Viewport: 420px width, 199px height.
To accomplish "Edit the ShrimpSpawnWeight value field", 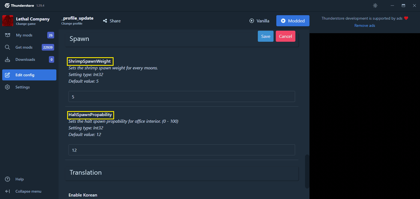I will (x=182, y=96).
